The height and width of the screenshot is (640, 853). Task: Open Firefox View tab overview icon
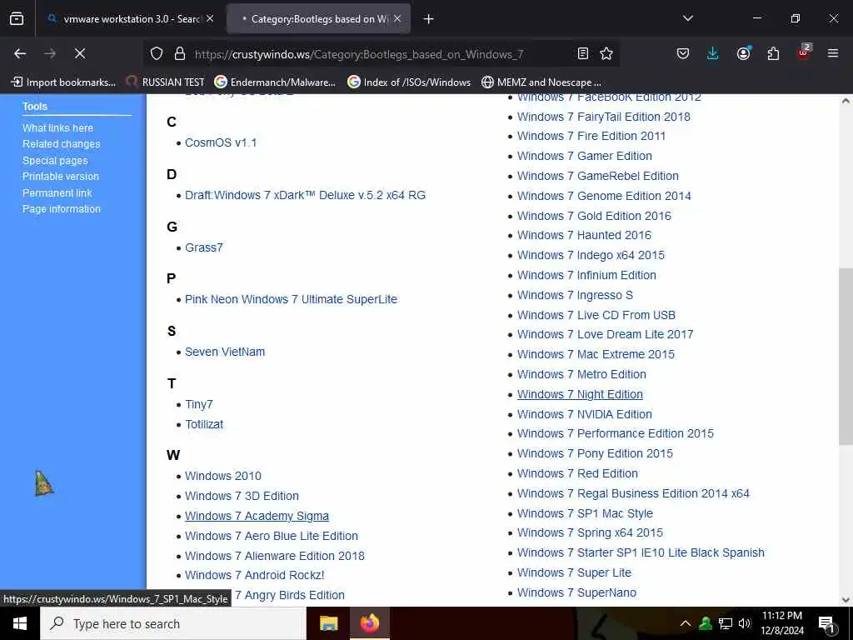click(17, 19)
